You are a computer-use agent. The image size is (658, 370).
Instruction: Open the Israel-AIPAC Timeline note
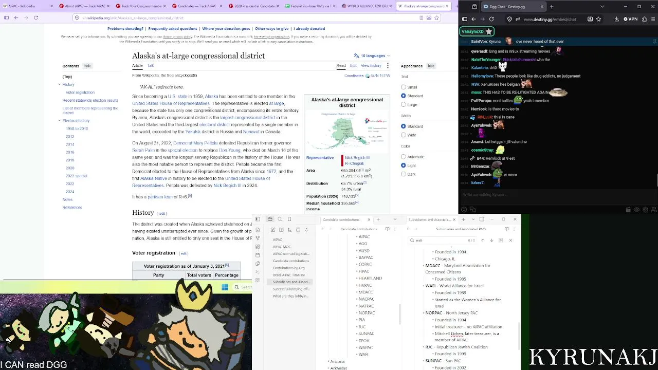289,275
